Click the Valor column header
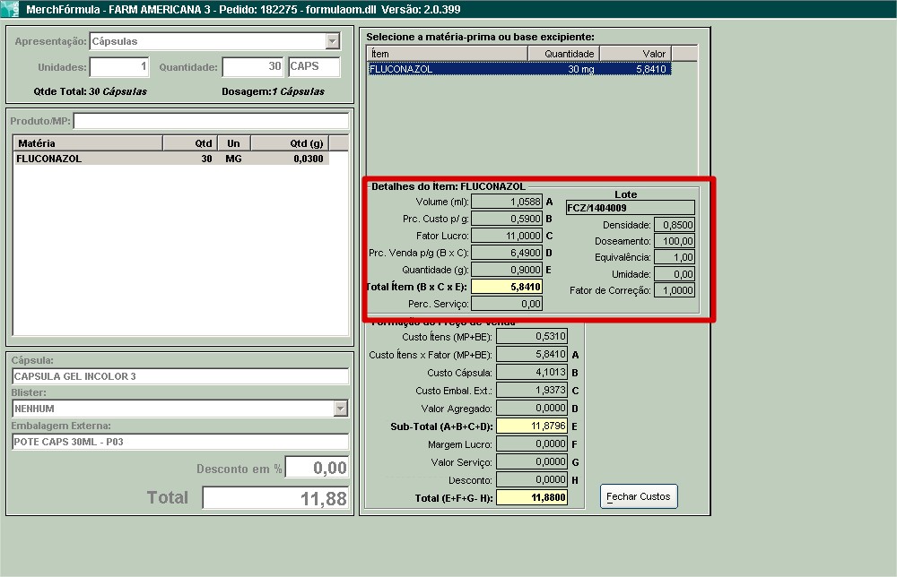Image resolution: width=897 pixels, height=577 pixels. coord(635,54)
